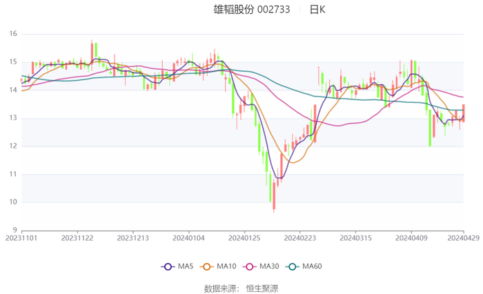The height and width of the screenshot is (294, 483).
Task: Click the purple MA5 legend marker
Action: [168, 266]
